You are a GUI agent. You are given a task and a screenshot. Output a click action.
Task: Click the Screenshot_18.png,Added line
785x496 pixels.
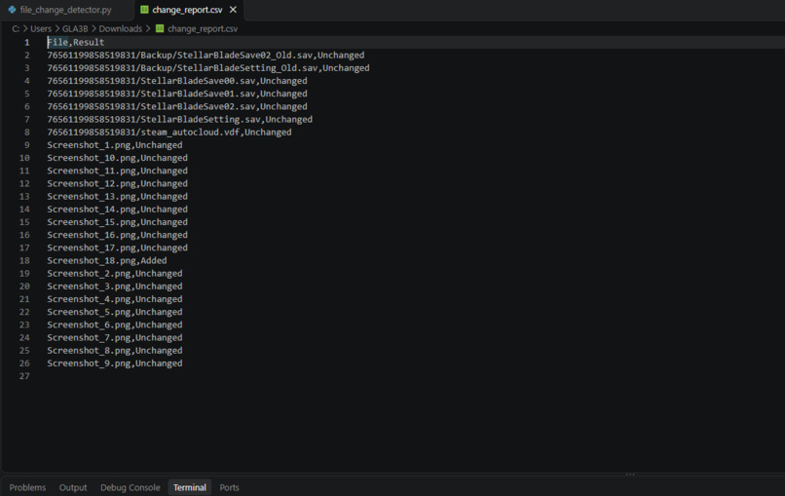[106, 260]
